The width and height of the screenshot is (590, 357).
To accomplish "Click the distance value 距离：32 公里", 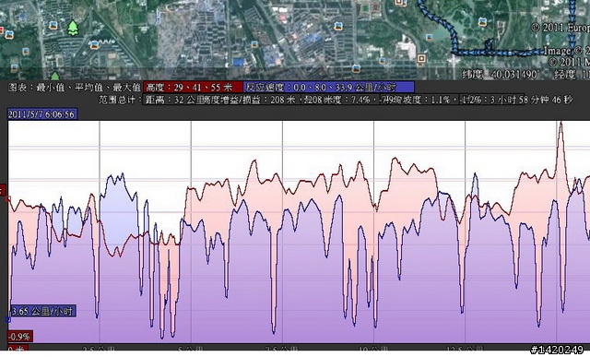I will pos(174,100).
